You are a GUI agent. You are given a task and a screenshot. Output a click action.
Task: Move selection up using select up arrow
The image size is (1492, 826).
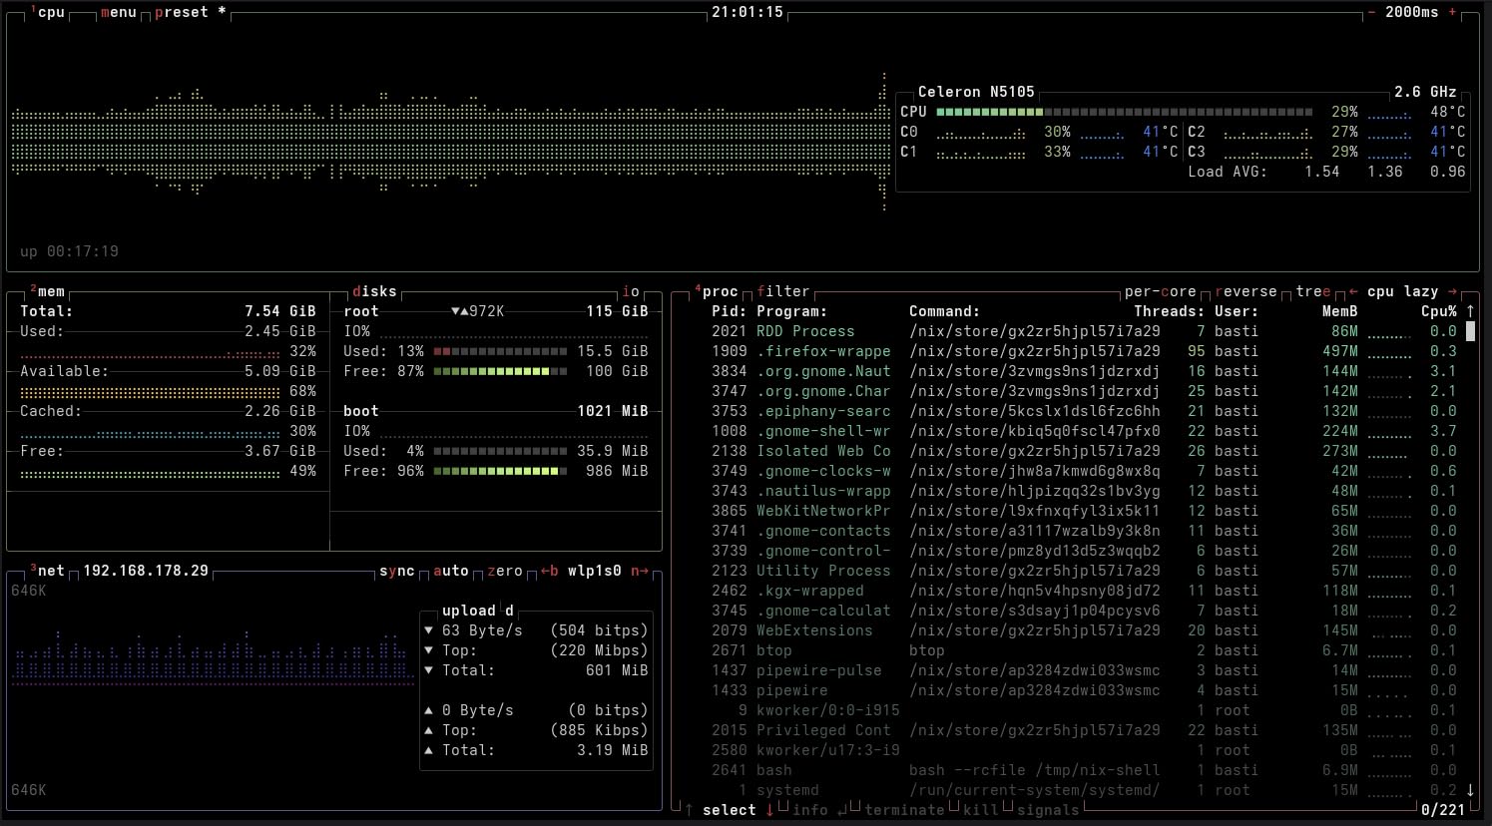click(x=689, y=810)
